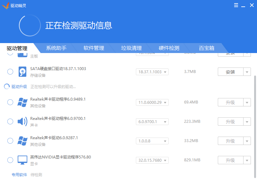This screenshot has width=257, height=180.
Task: Switch to 硬件检测 tab
Action: pyautogui.click(x=169, y=48)
